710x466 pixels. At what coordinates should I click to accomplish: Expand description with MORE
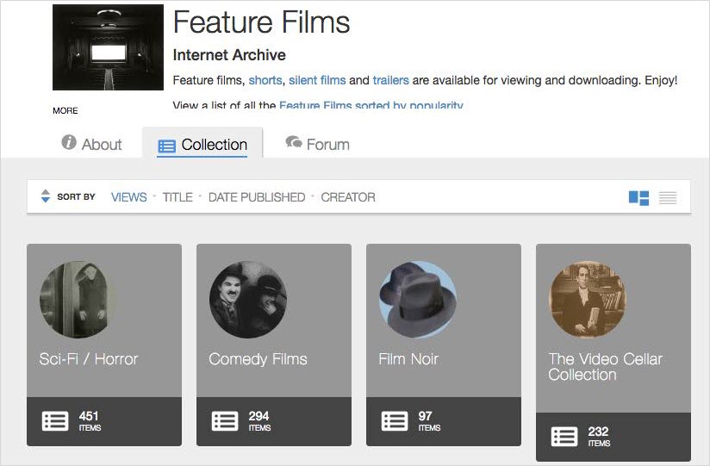coord(65,110)
